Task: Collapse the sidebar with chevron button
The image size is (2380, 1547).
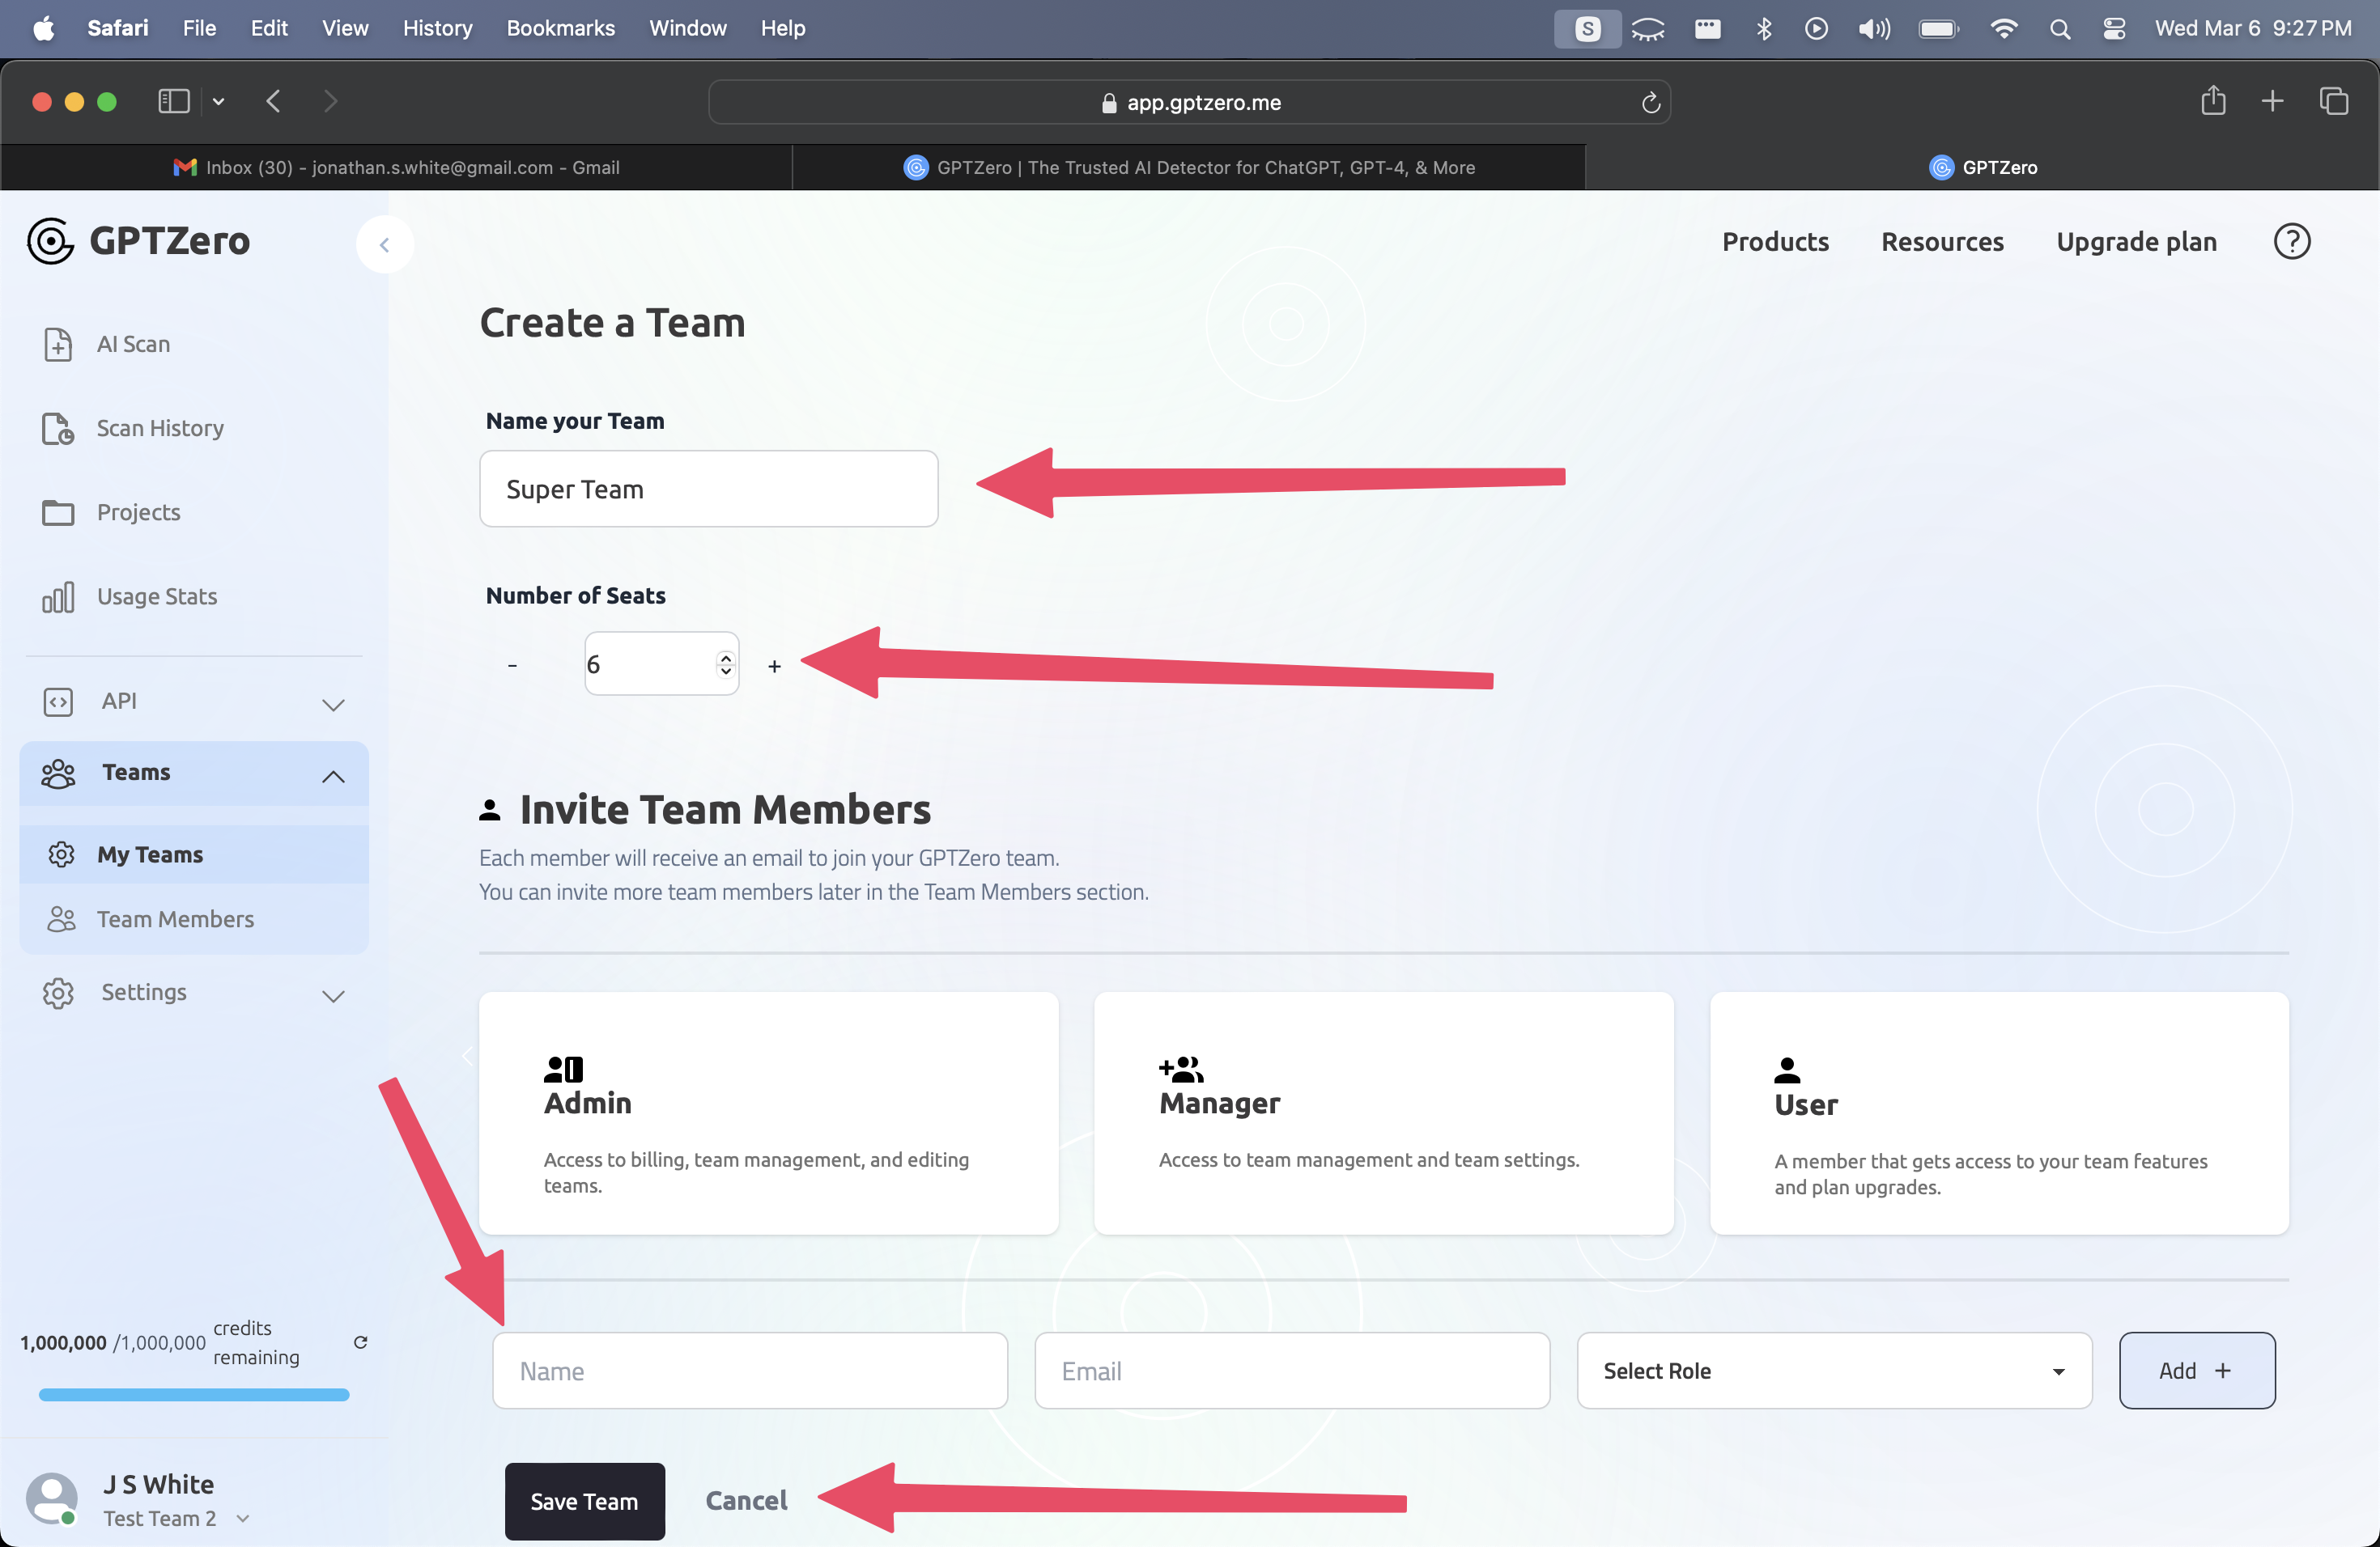Action: (385, 244)
